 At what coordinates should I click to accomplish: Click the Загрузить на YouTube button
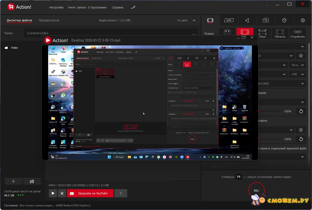pyautogui.click(x=90, y=193)
